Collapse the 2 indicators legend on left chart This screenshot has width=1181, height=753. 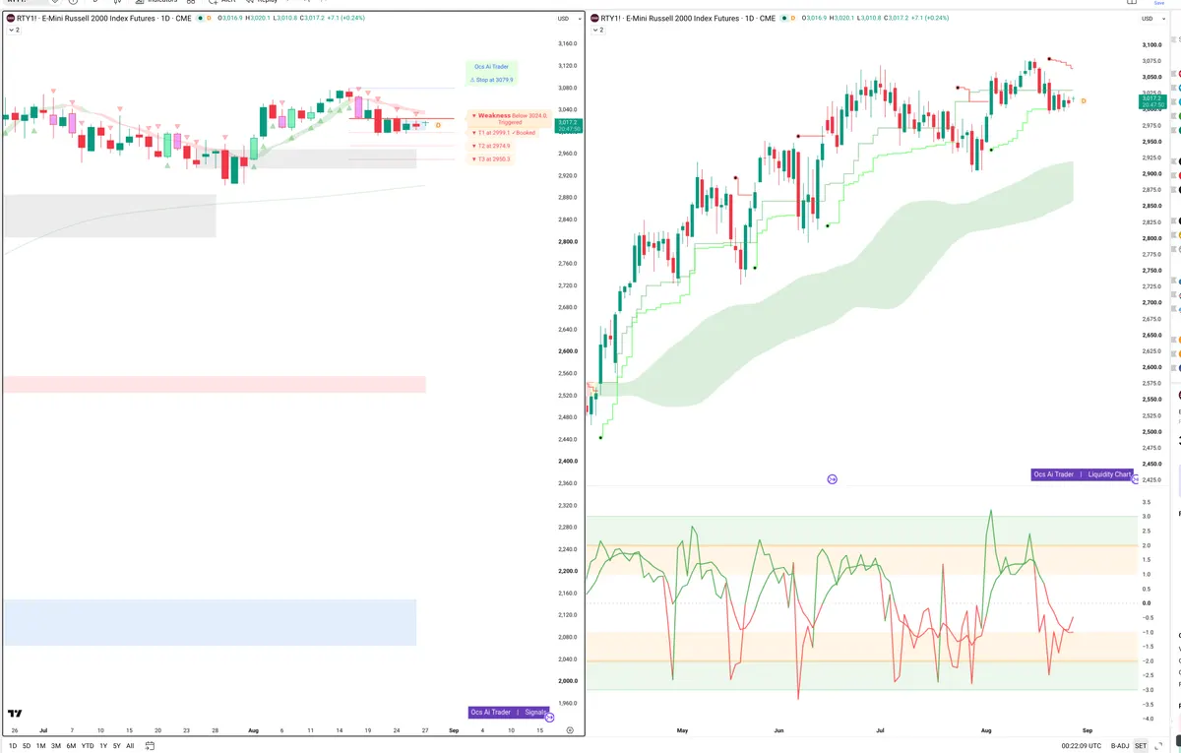tap(13, 31)
